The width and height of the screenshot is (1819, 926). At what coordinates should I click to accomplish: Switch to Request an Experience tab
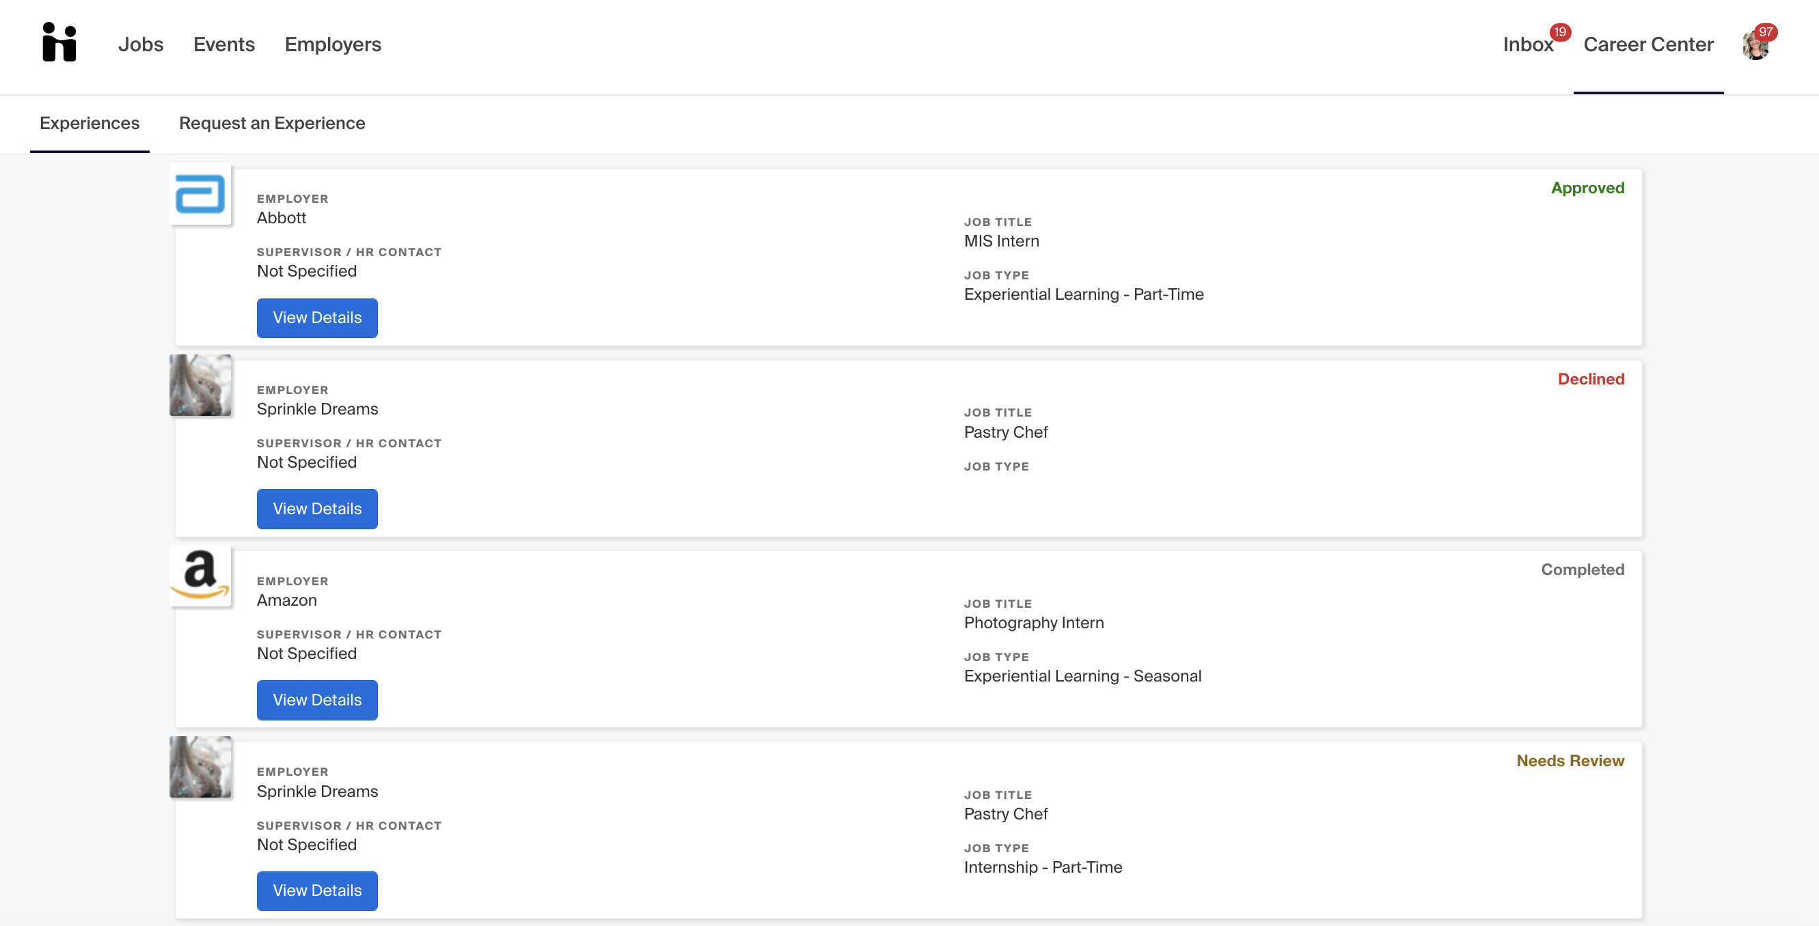[272, 124]
